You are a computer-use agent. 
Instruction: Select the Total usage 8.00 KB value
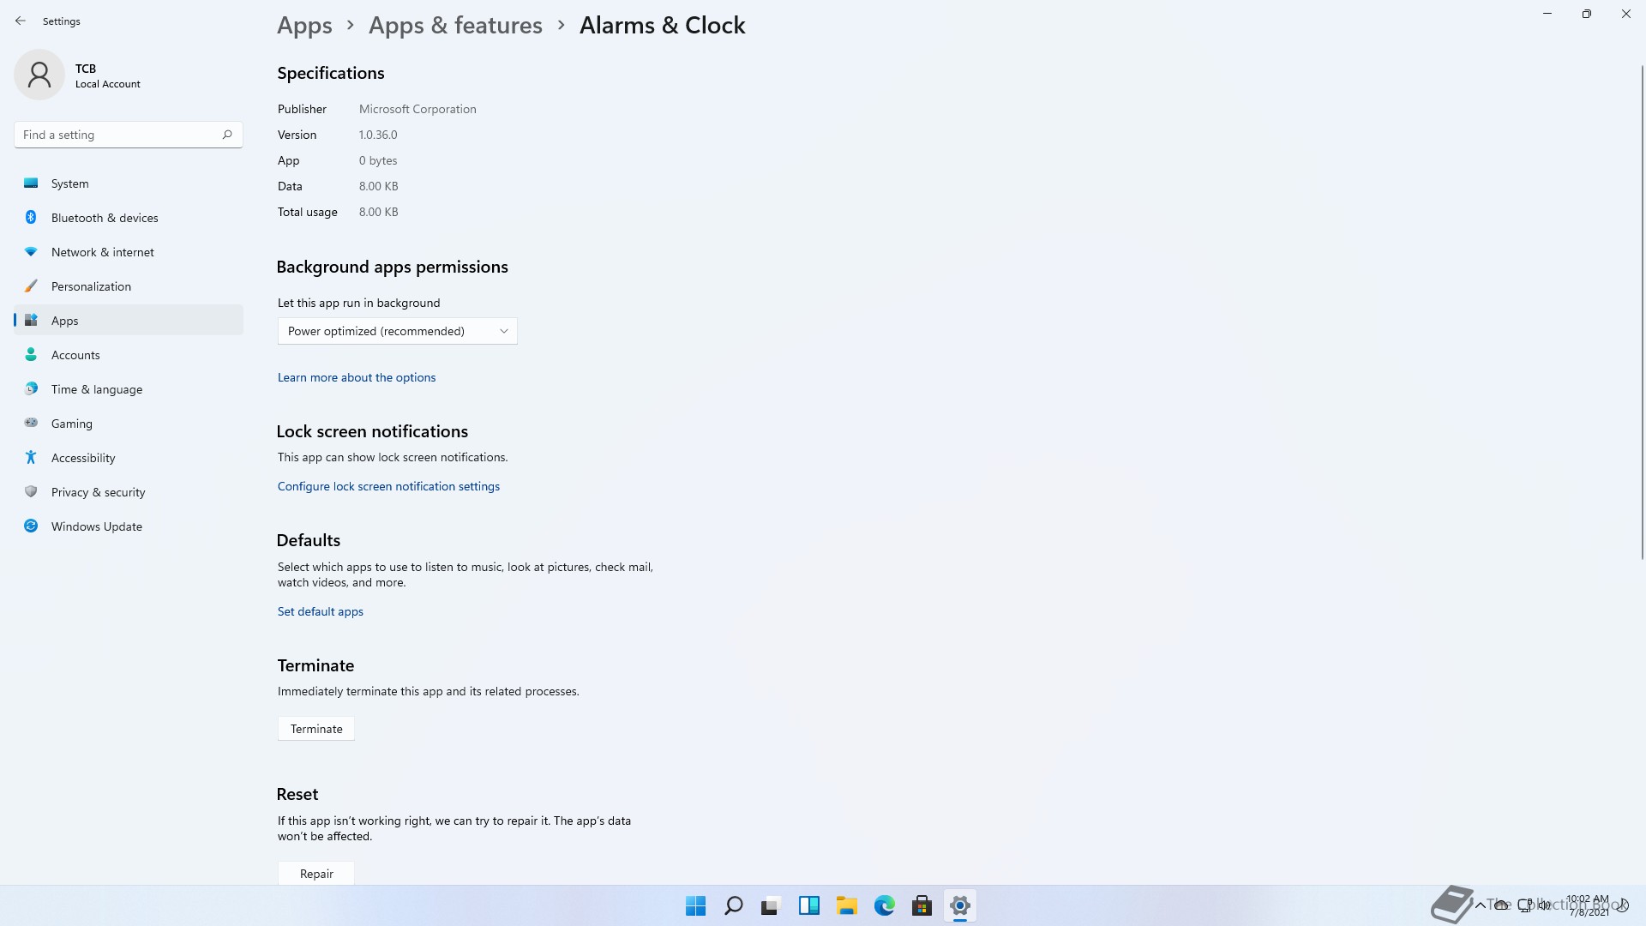tap(378, 212)
